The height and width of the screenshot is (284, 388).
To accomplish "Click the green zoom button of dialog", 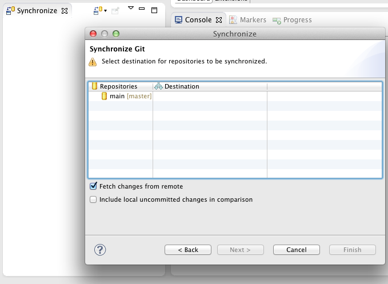I will click(x=116, y=34).
